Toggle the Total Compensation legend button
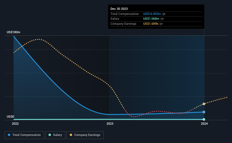The height and width of the screenshot is (143, 232). (x=24, y=135)
